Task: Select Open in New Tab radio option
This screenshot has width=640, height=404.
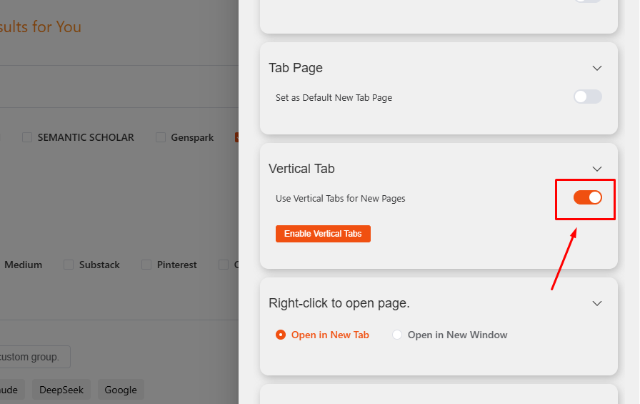Action: 281,335
